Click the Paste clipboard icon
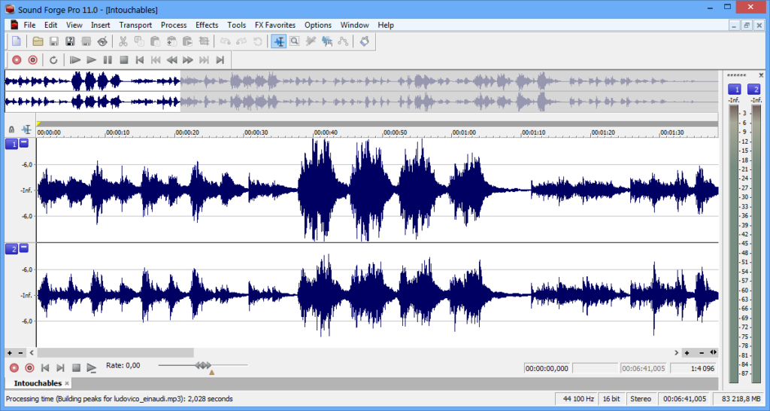This screenshot has height=411, width=770. tap(156, 41)
